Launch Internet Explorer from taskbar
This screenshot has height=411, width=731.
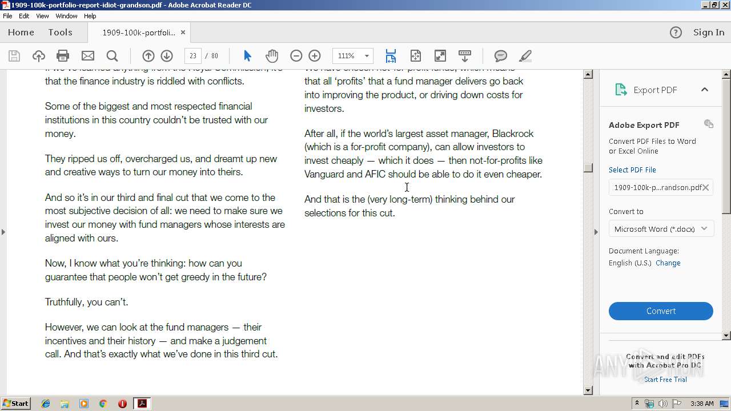(46, 404)
